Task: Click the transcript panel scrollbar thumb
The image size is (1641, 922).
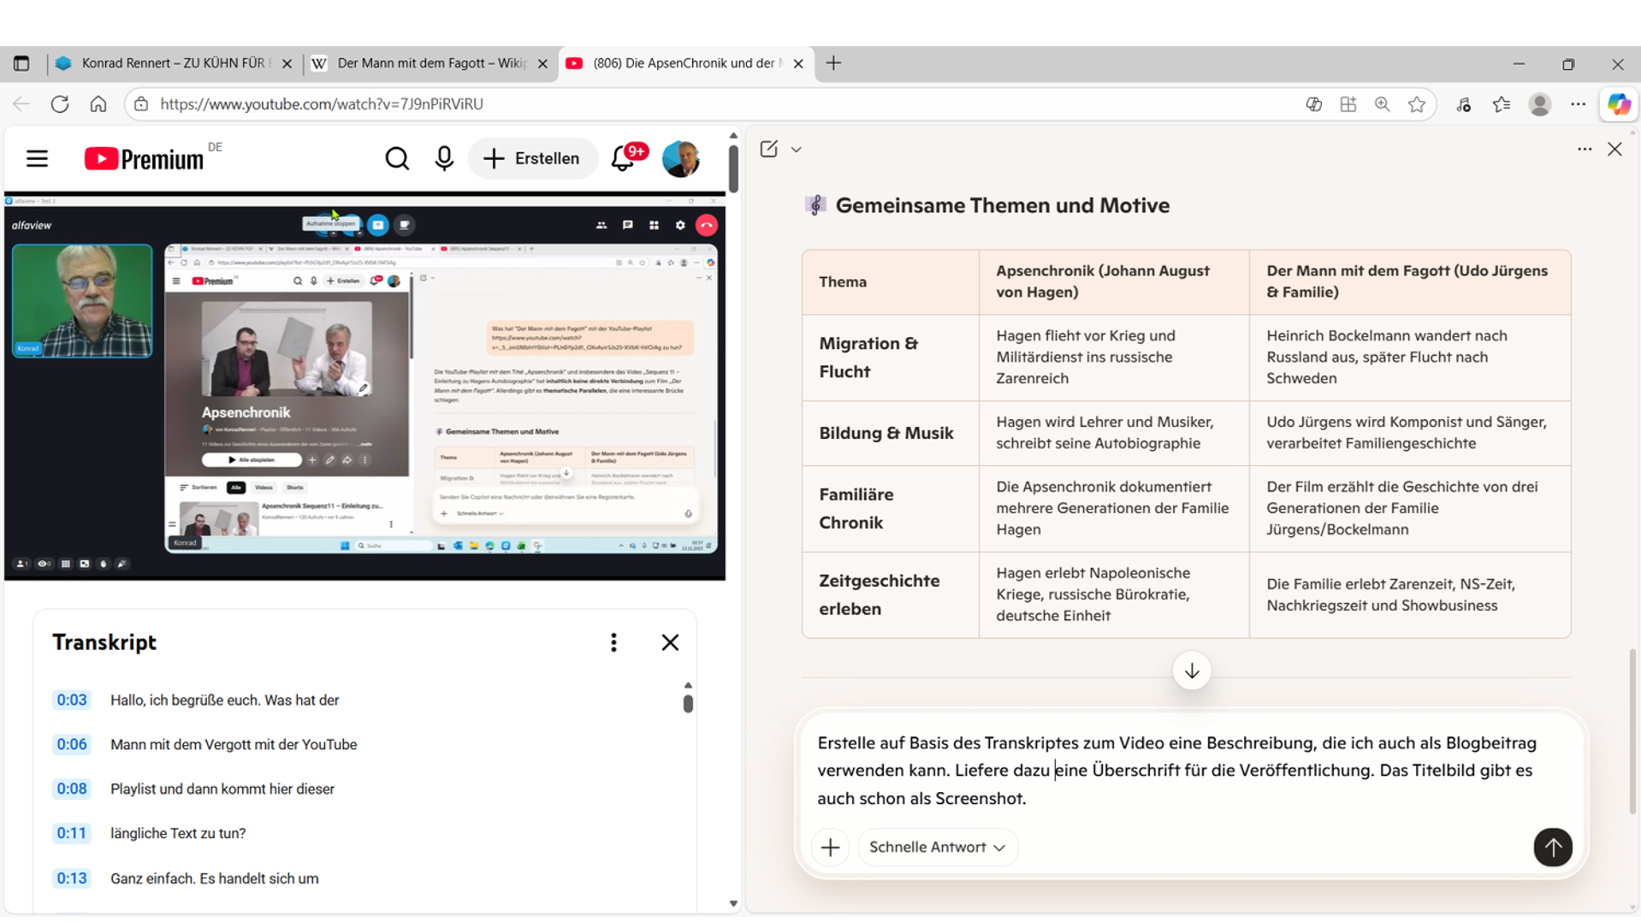Action: 688,703
